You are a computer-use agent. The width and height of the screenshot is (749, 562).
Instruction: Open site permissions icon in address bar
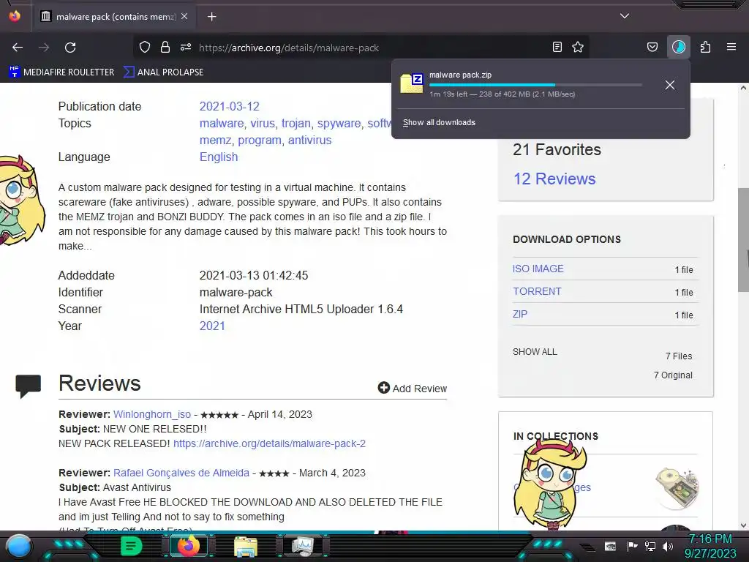click(186, 47)
